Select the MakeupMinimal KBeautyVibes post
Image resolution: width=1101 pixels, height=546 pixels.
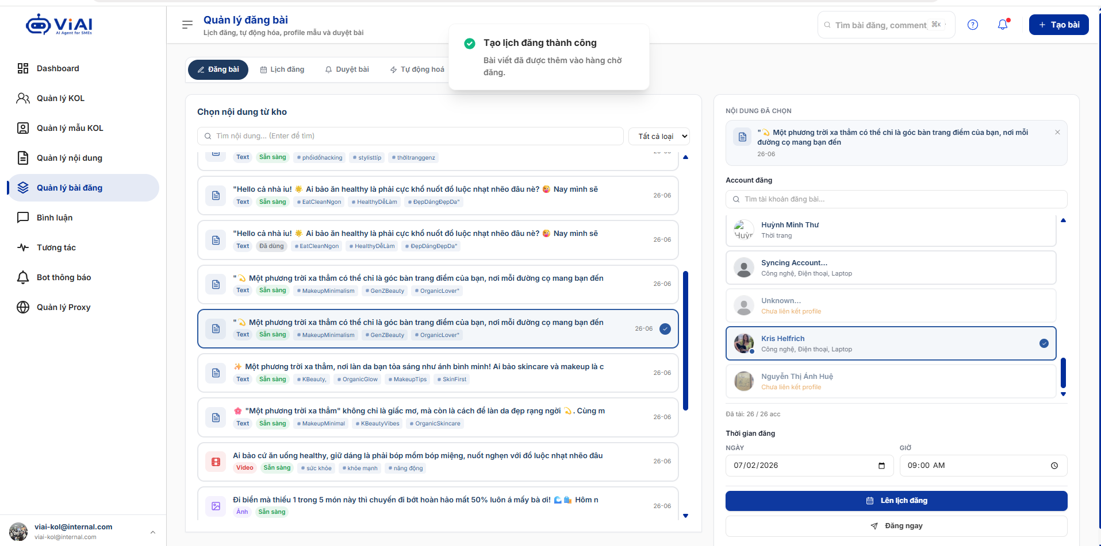click(438, 417)
